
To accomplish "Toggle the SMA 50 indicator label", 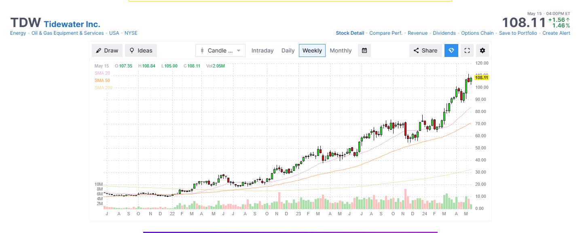I will pyautogui.click(x=102, y=80).
